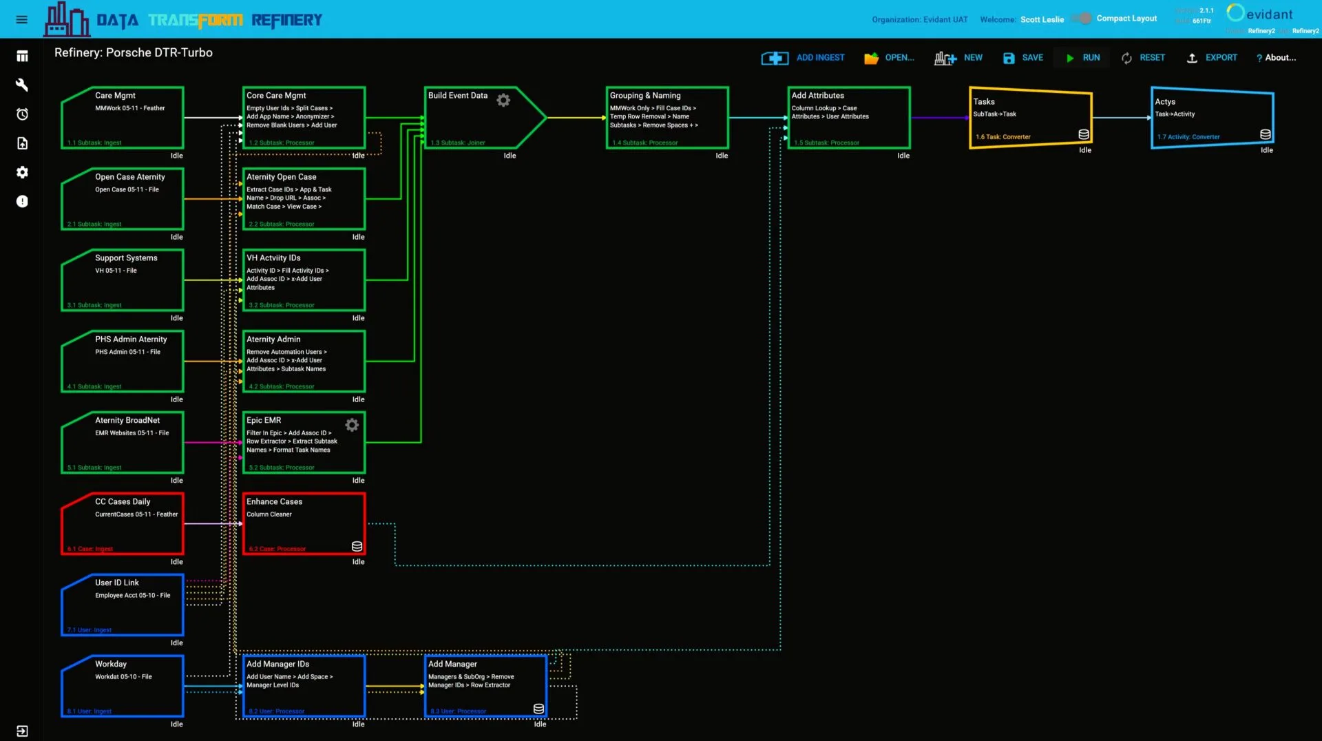
Task: Open a refinery with the OPEN... button
Action: (x=889, y=58)
